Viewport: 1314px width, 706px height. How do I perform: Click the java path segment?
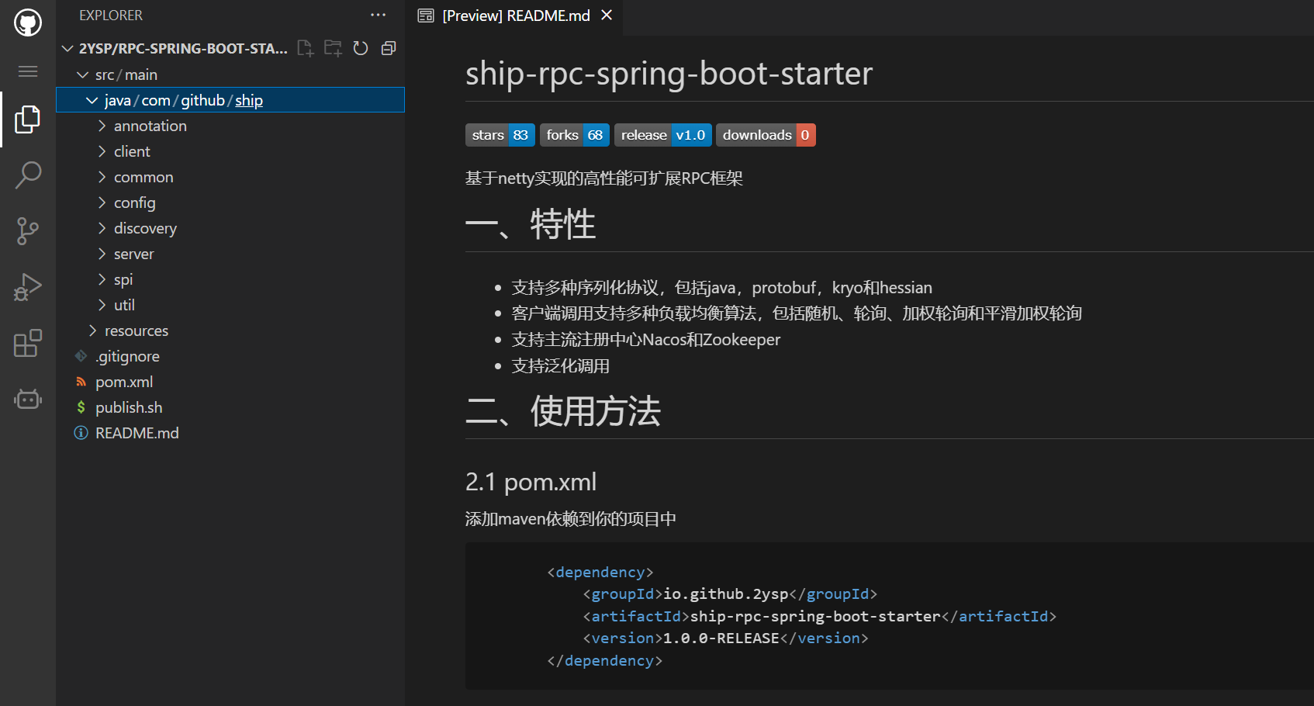click(118, 100)
